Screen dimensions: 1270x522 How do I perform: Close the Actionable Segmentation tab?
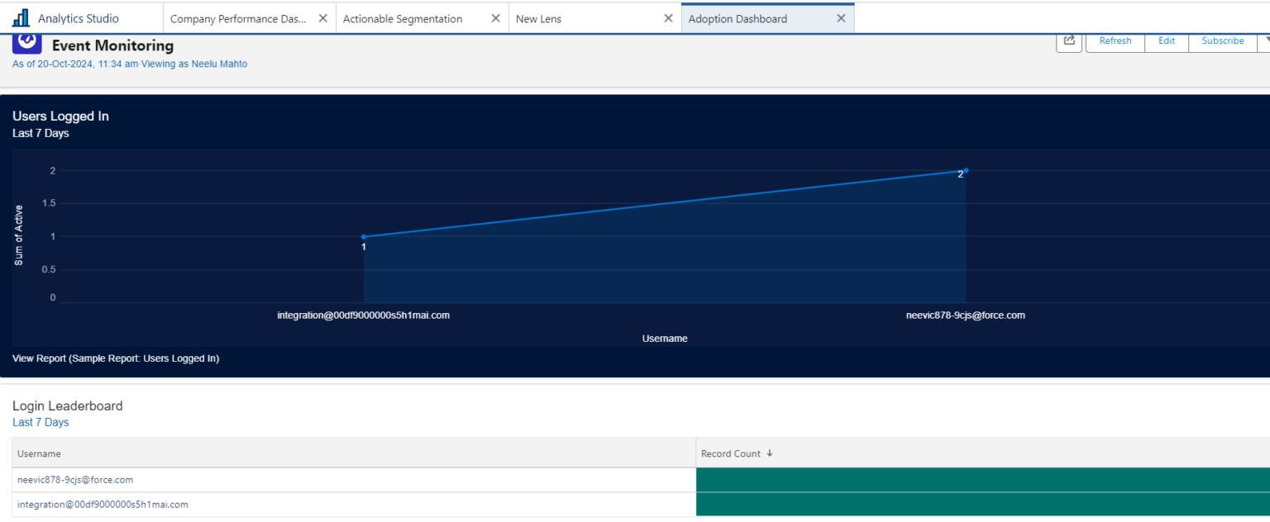(497, 17)
